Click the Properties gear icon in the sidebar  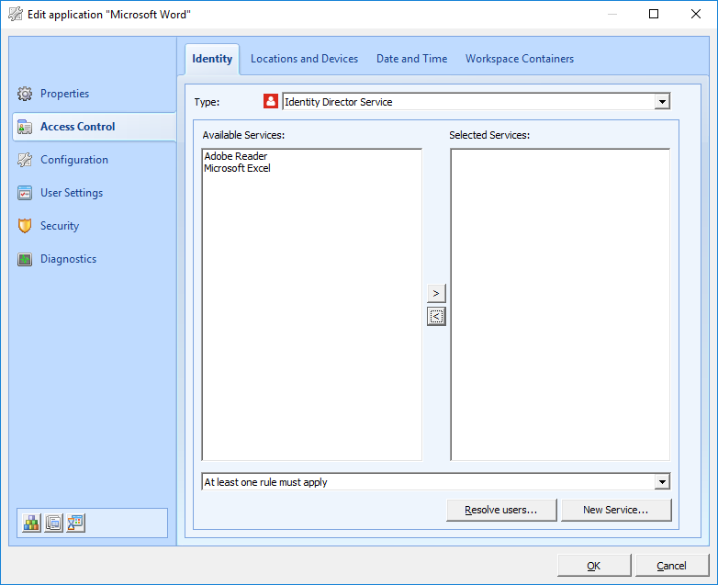[x=25, y=94]
